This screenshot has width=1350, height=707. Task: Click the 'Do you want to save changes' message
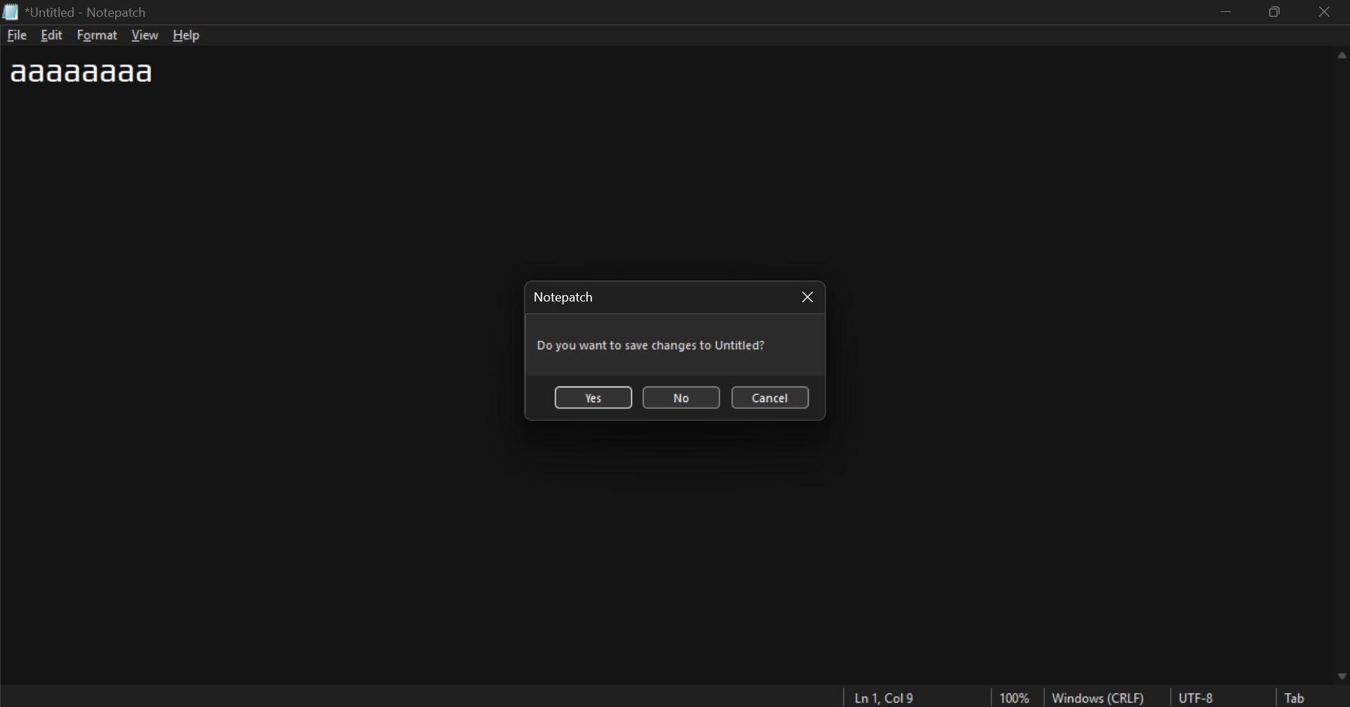click(650, 346)
